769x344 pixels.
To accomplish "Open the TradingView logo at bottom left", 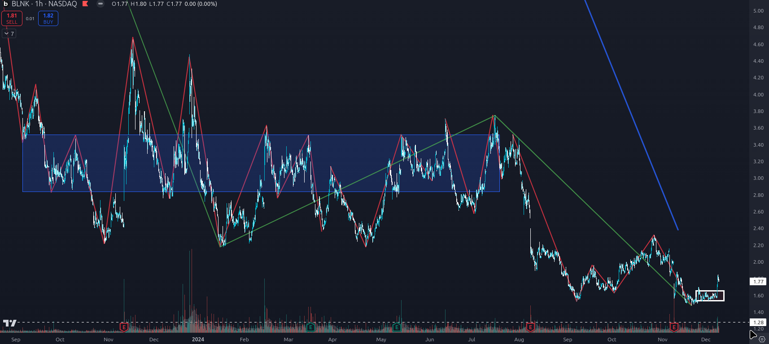I will click(x=9, y=323).
